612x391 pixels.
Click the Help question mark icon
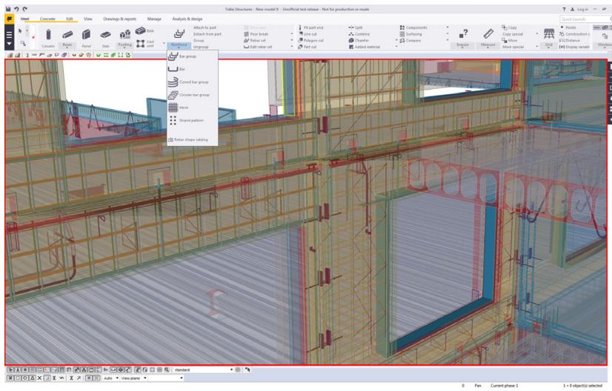click(x=564, y=9)
